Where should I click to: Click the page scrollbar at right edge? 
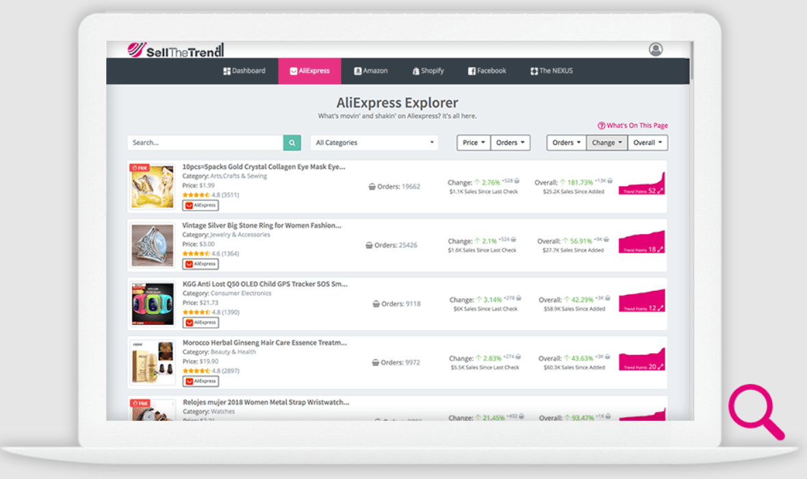(x=692, y=61)
